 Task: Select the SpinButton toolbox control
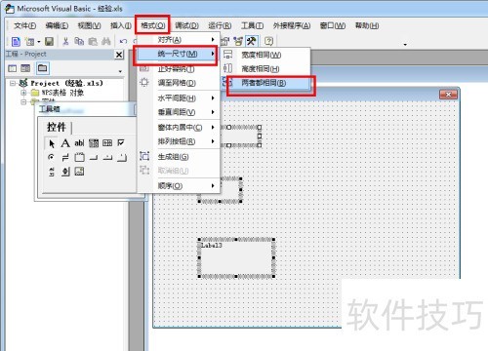[65, 172]
